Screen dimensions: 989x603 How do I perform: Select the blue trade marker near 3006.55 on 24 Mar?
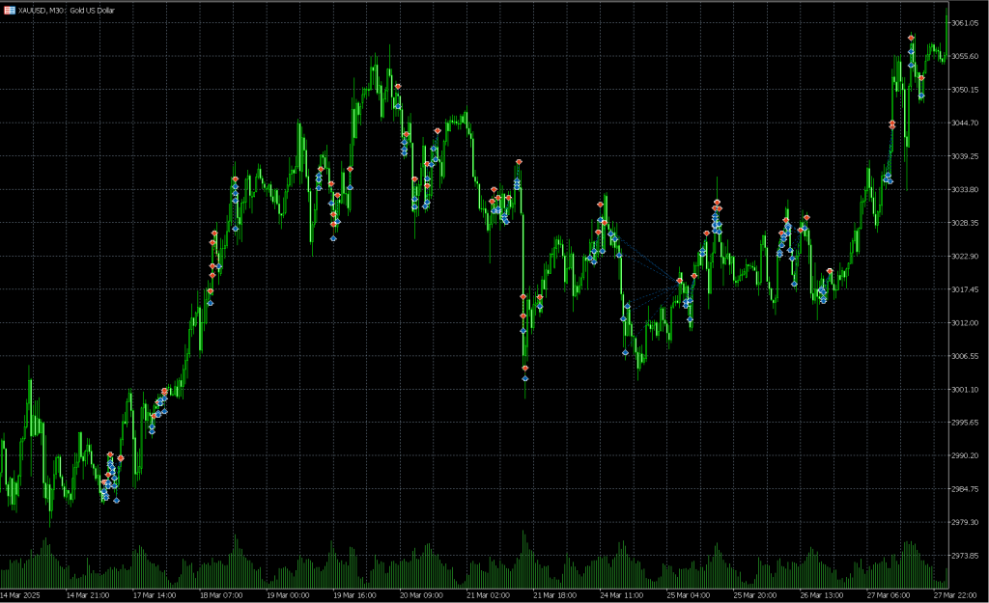click(625, 353)
